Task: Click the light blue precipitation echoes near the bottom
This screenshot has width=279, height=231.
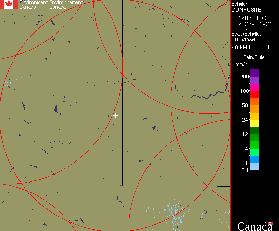Action: point(174,212)
